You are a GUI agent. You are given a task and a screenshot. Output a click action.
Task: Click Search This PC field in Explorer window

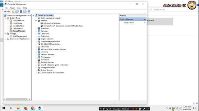173,10
